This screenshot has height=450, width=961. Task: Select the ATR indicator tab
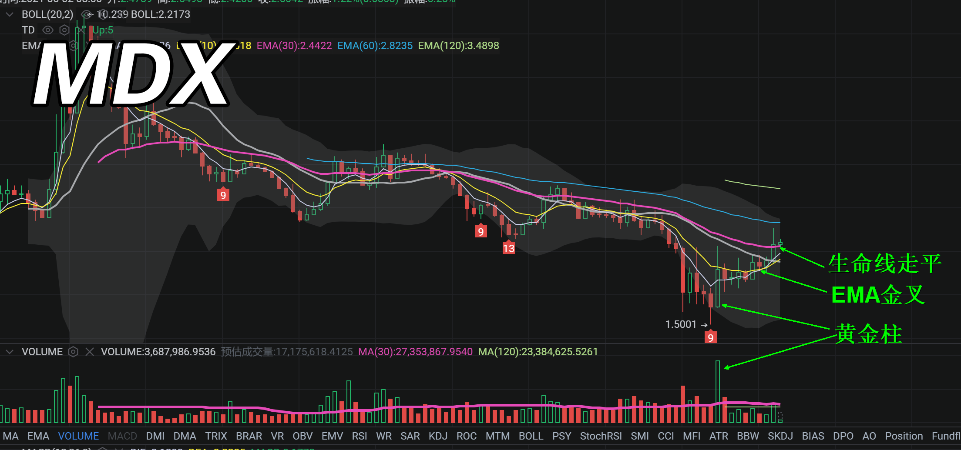click(x=719, y=436)
